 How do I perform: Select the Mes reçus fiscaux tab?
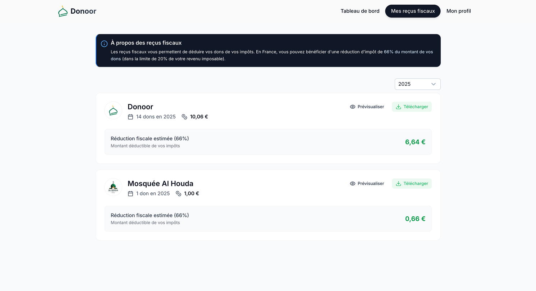coord(413,11)
